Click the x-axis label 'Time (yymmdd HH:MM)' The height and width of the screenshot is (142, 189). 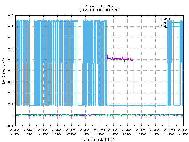(99, 139)
